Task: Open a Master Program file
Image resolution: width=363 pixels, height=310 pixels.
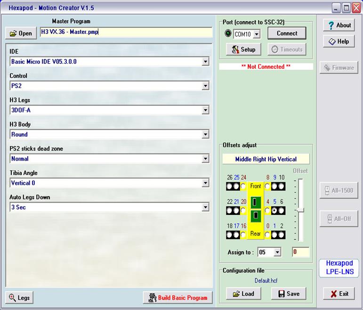Action: point(21,33)
